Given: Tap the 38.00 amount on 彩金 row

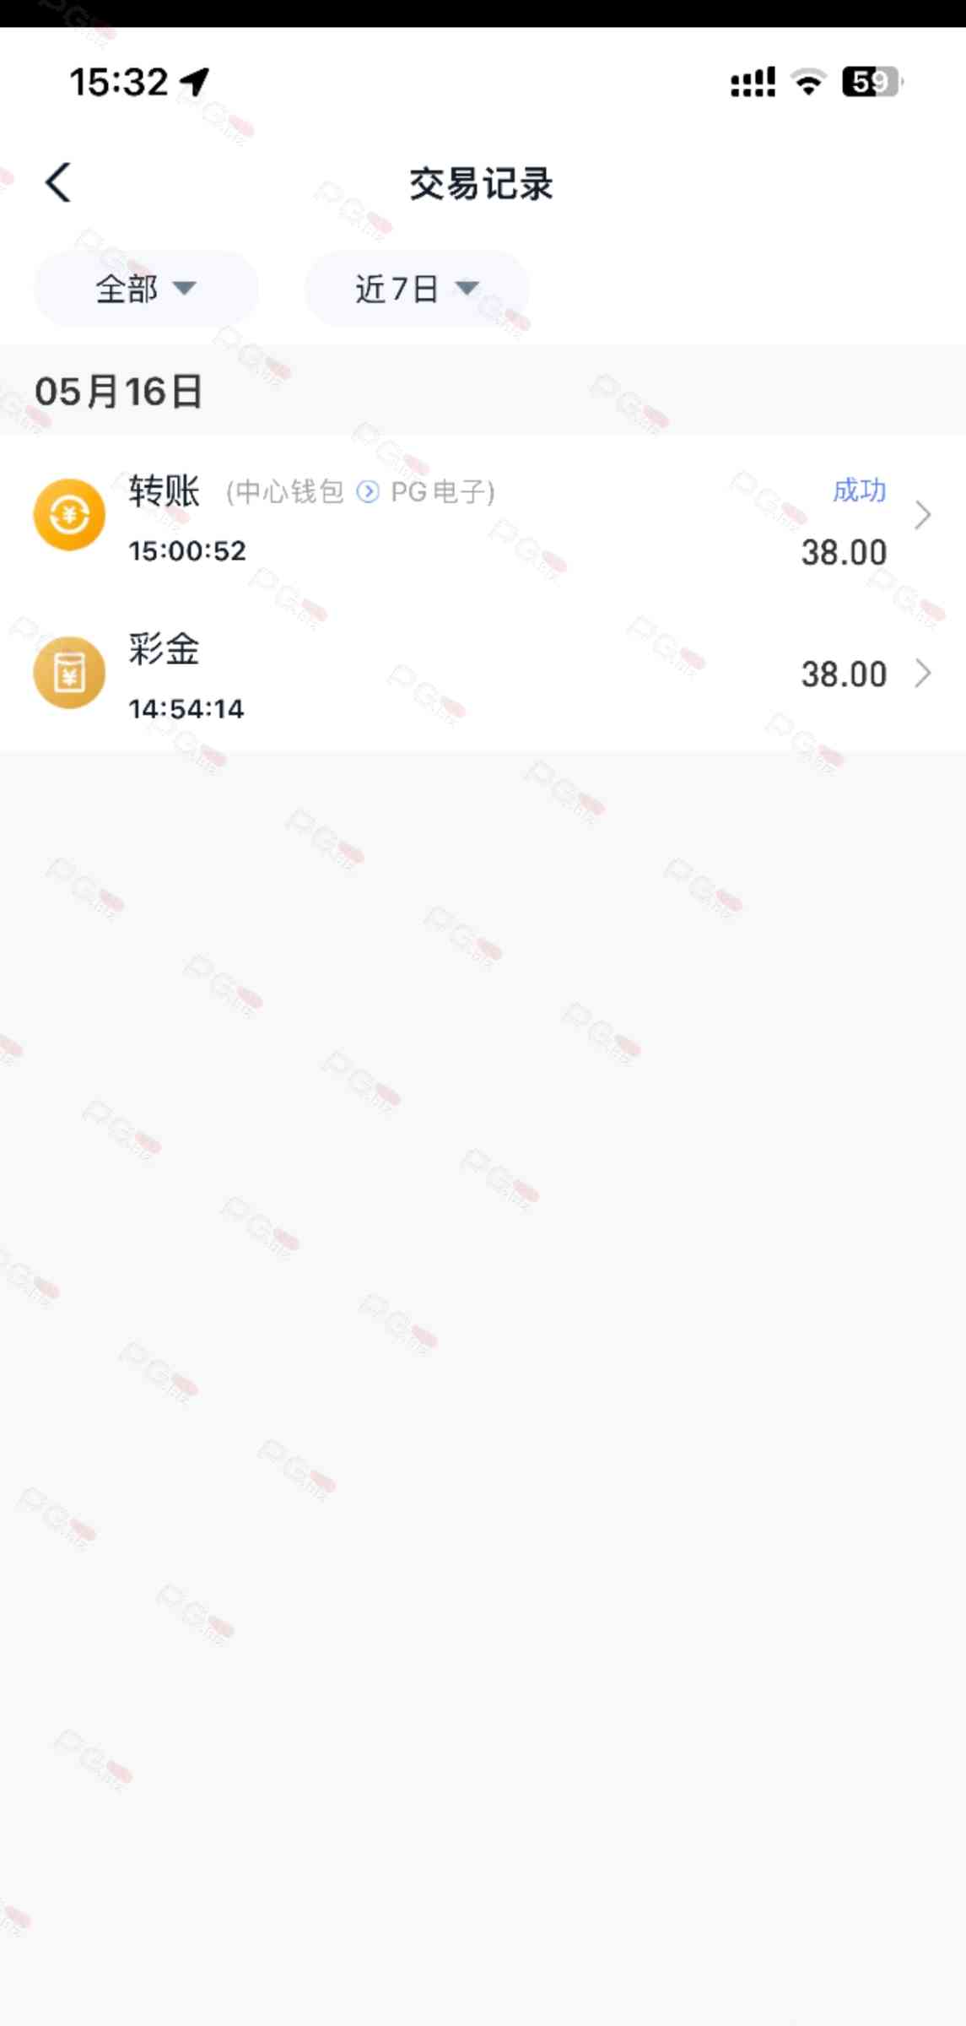Looking at the screenshot, I should click(x=844, y=674).
